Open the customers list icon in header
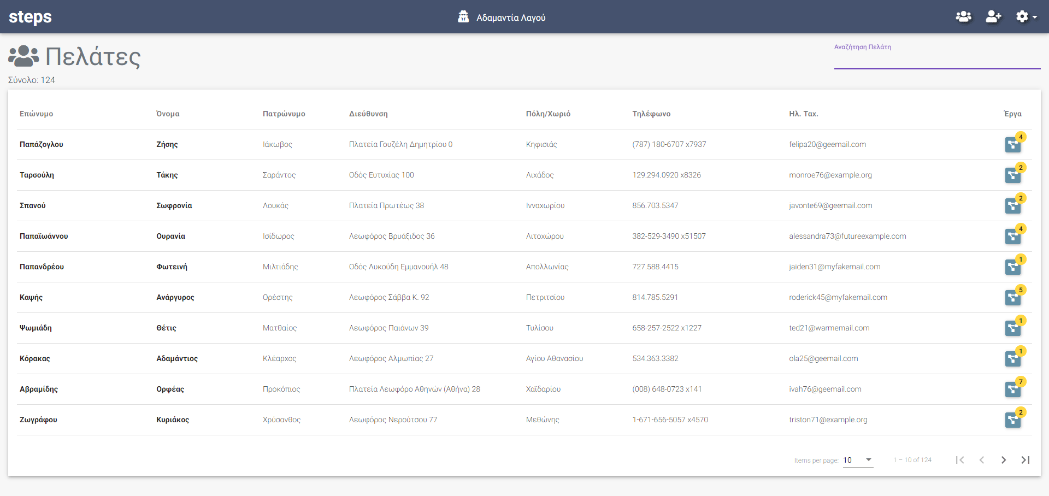 [x=963, y=17]
